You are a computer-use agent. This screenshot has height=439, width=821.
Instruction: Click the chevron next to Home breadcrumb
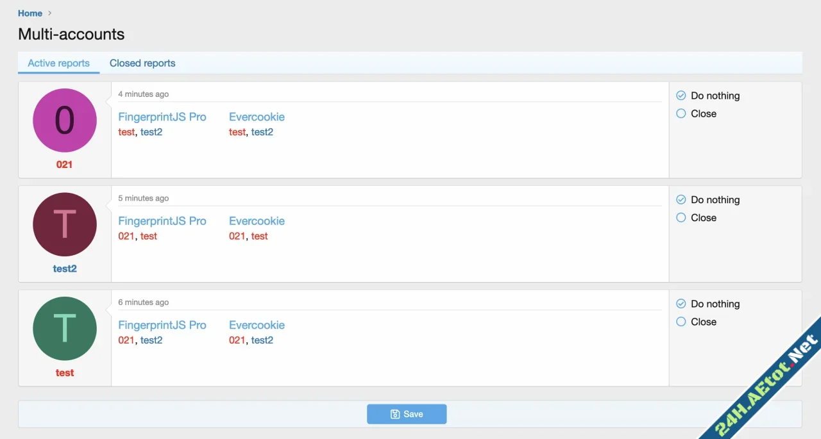click(x=49, y=13)
